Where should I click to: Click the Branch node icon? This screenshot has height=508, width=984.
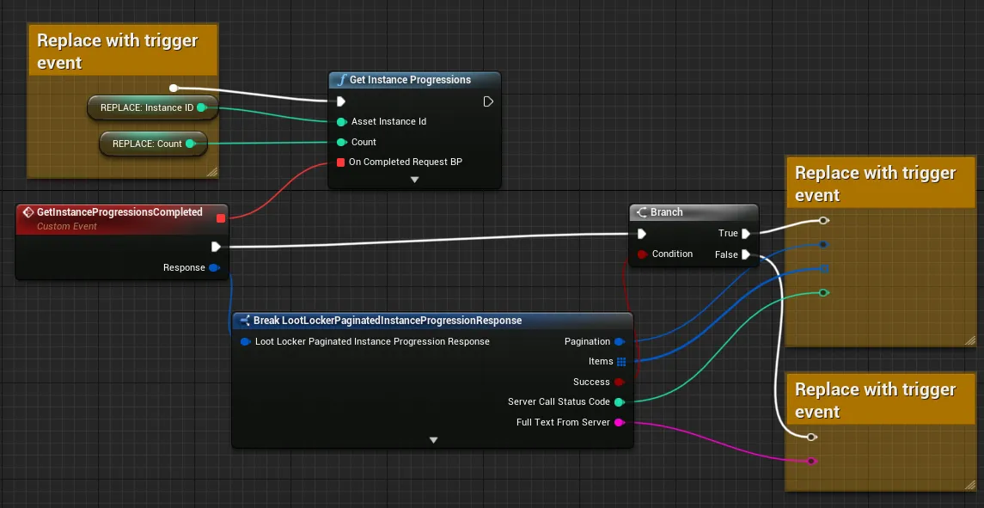pos(641,212)
